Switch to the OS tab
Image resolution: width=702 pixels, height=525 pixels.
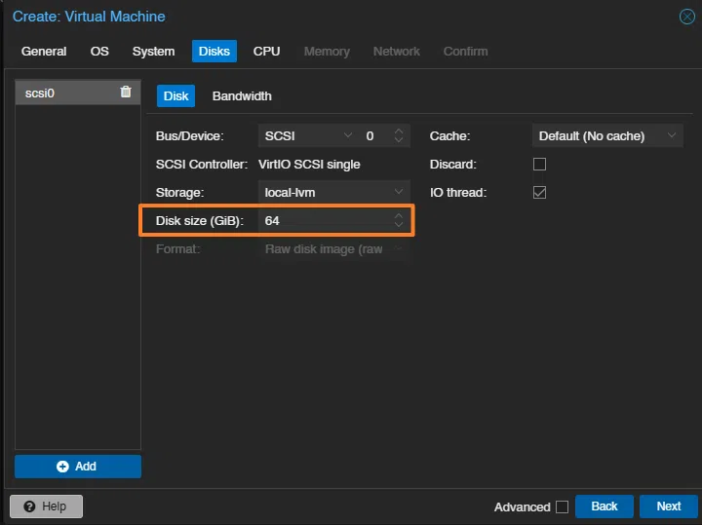[x=99, y=52]
